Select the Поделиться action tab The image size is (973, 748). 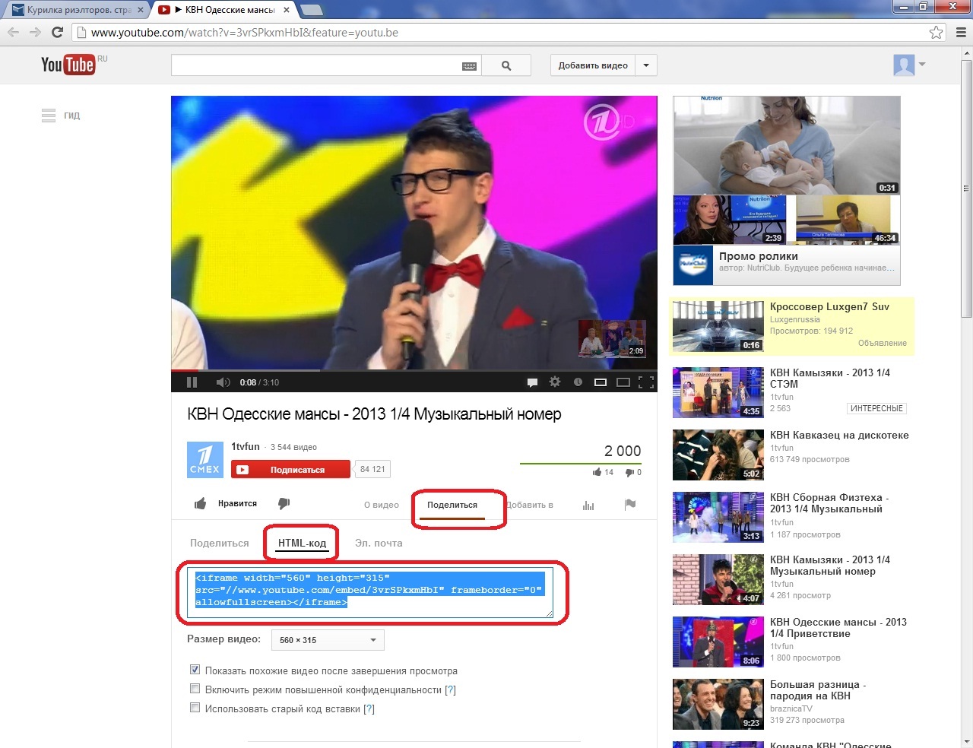(x=452, y=505)
